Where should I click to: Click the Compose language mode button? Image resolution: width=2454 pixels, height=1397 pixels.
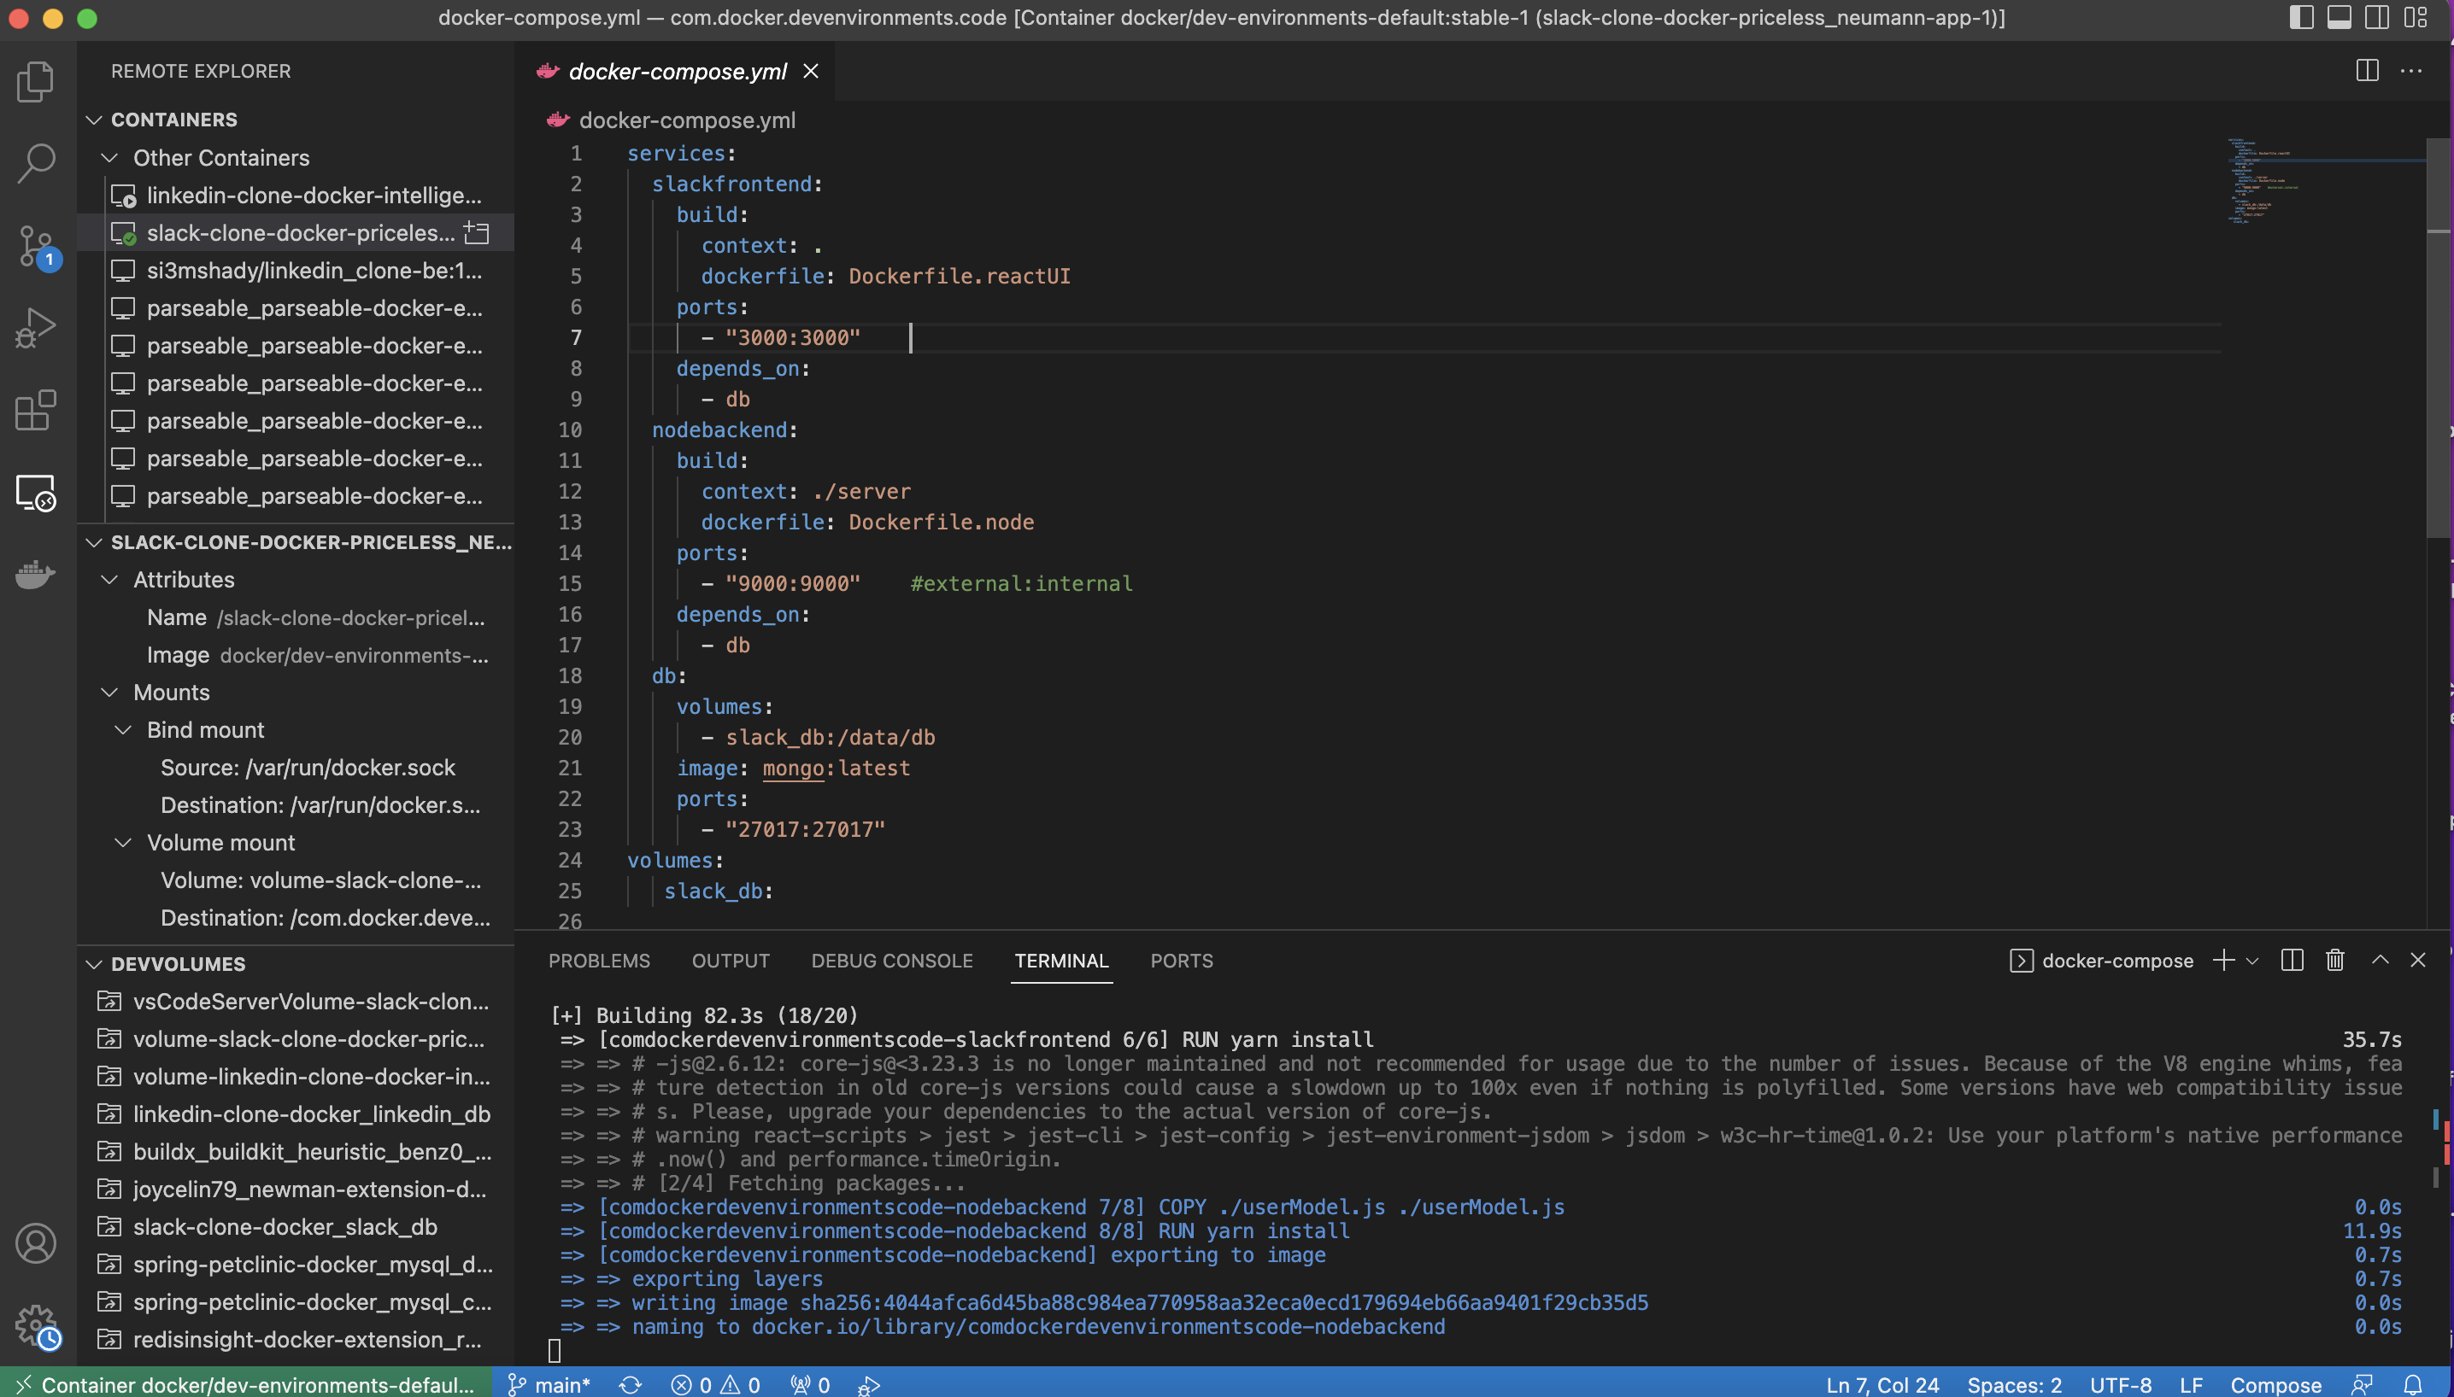click(2276, 1384)
